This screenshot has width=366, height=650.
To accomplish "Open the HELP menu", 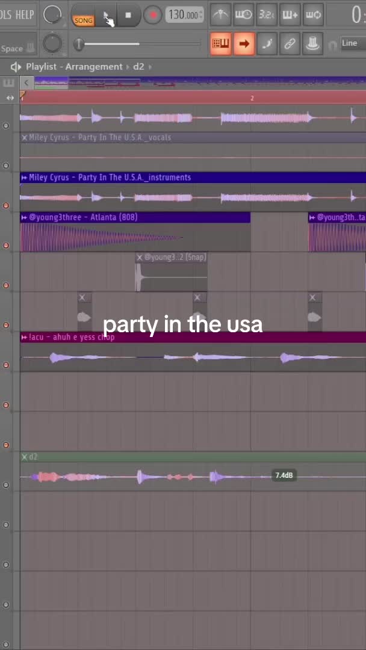I will [x=25, y=15].
